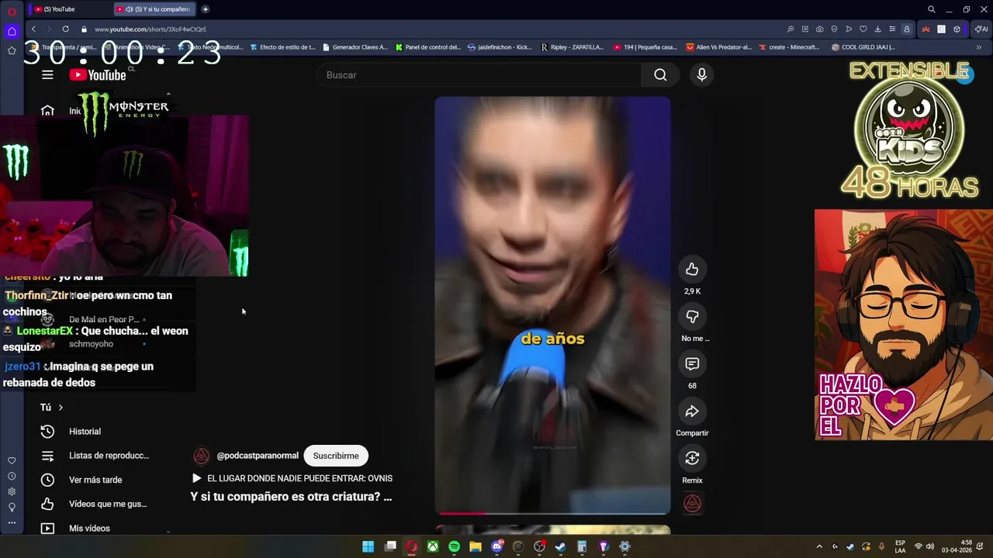Expand the Short description title
This screenshot has width=993, height=558.
291,497
